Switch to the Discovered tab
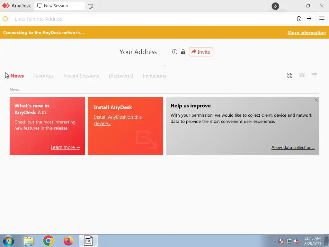Viewport: 329px width, 247px height. [121, 76]
